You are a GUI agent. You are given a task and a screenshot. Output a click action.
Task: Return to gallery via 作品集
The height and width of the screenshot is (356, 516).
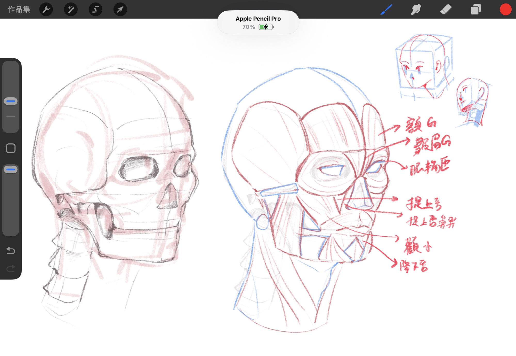pos(19,10)
